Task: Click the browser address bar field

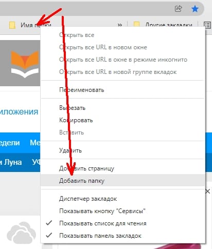Action: pos(86,9)
